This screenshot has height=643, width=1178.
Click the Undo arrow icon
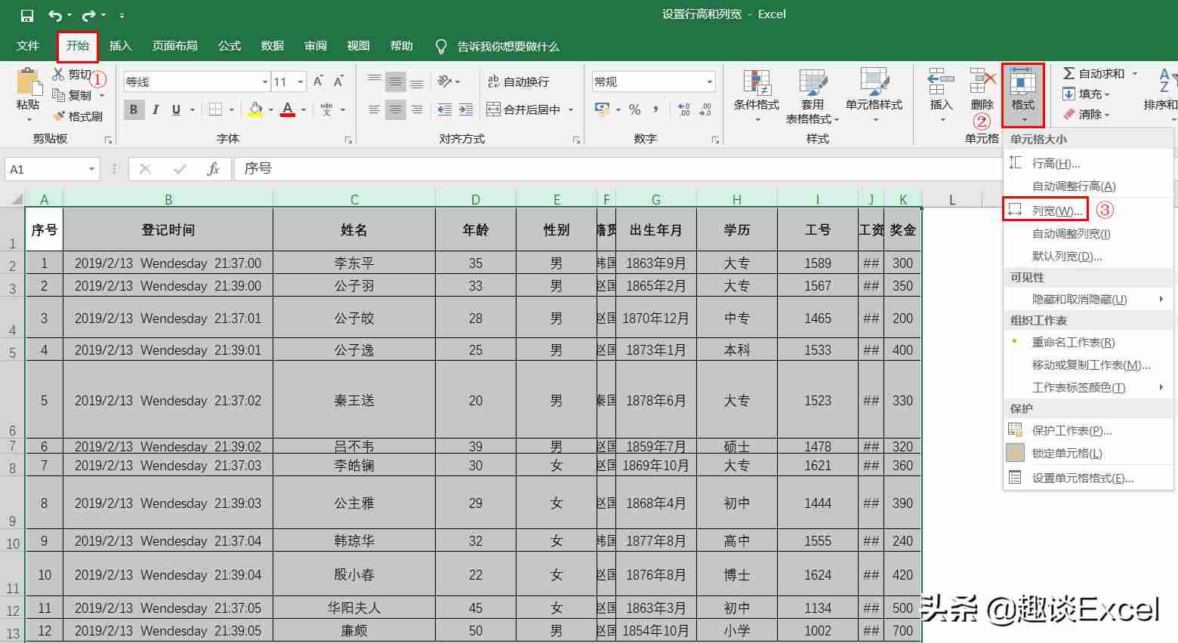[x=55, y=15]
